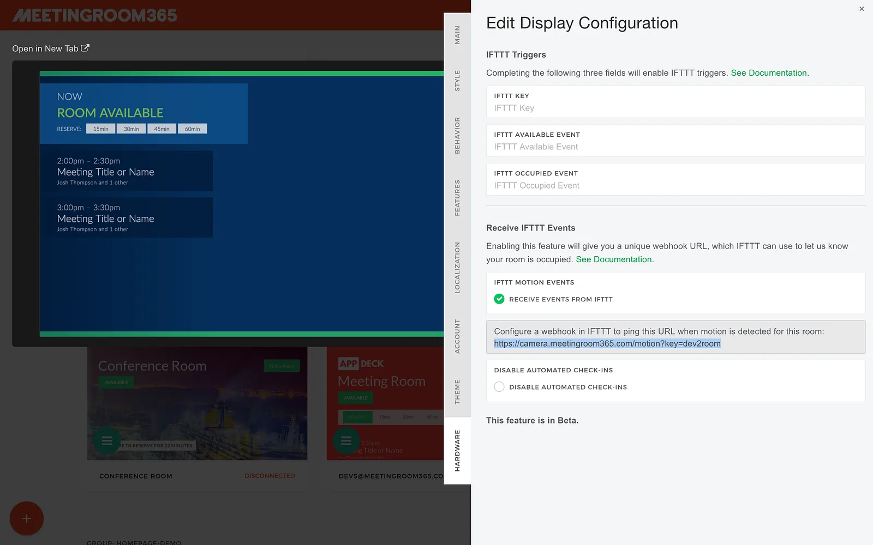The width and height of the screenshot is (873, 545).
Task: Open the Features tab
Action: (457, 197)
